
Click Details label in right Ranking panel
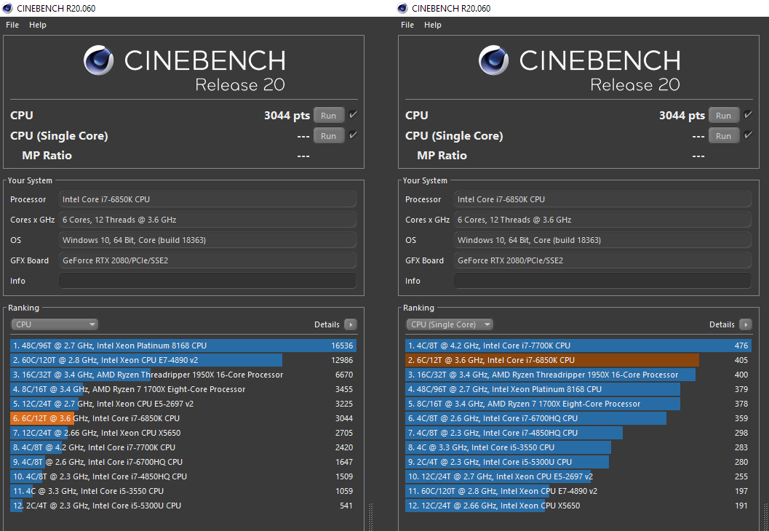coord(722,324)
